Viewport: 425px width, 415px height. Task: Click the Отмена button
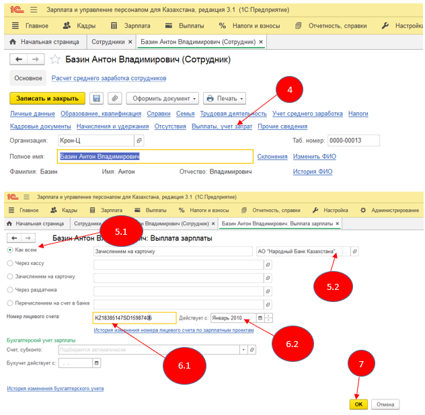pyautogui.click(x=385, y=404)
